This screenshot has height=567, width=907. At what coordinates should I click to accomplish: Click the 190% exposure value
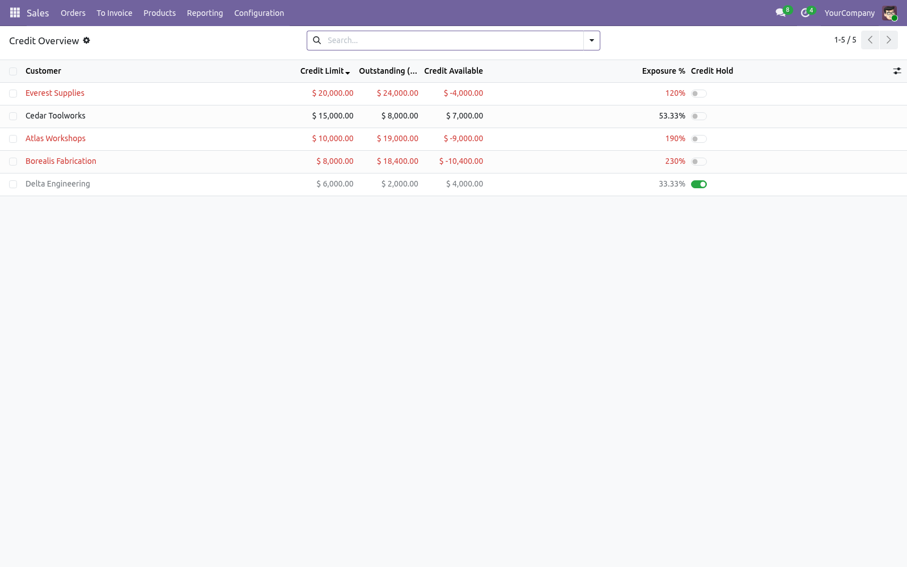[x=675, y=138]
